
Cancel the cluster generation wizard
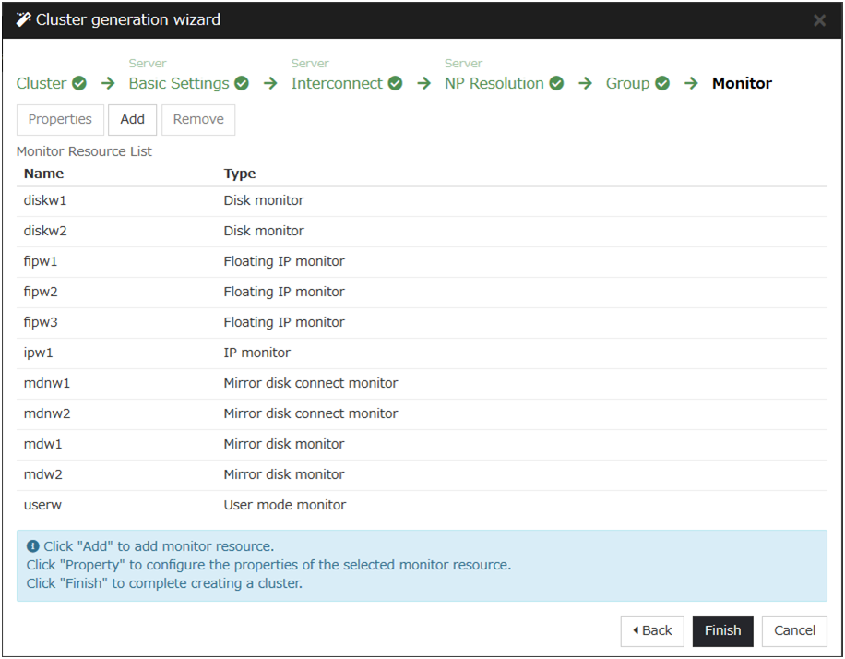[x=794, y=630]
